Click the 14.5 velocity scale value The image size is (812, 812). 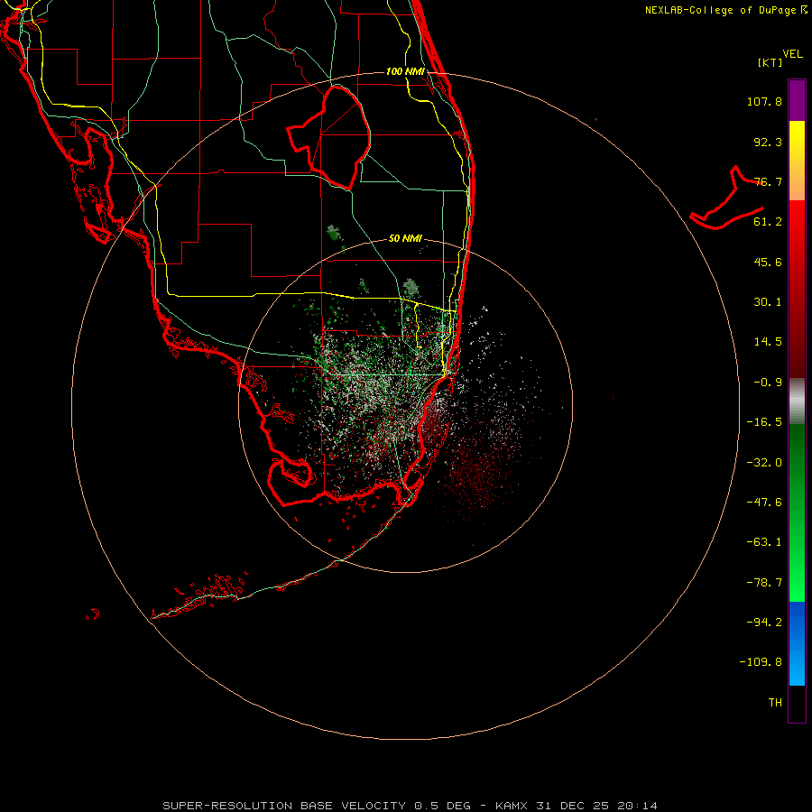pyautogui.click(x=768, y=342)
